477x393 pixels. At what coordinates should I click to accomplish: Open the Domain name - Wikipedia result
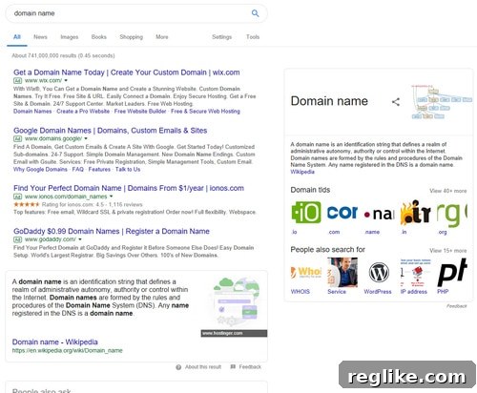coord(55,342)
